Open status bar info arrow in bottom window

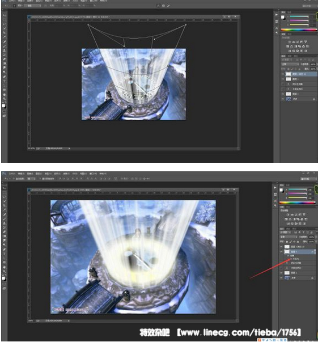pos(69,320)
